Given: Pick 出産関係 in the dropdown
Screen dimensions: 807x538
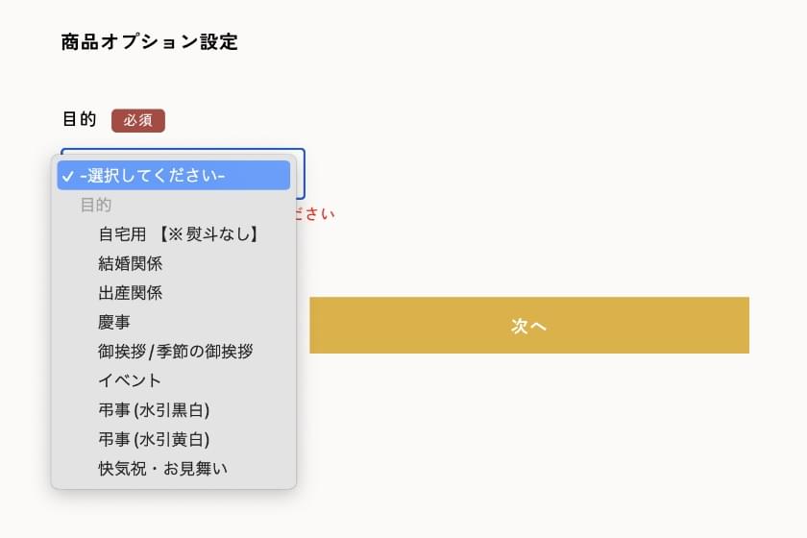Looking at the screenshot, I should 130,293.
